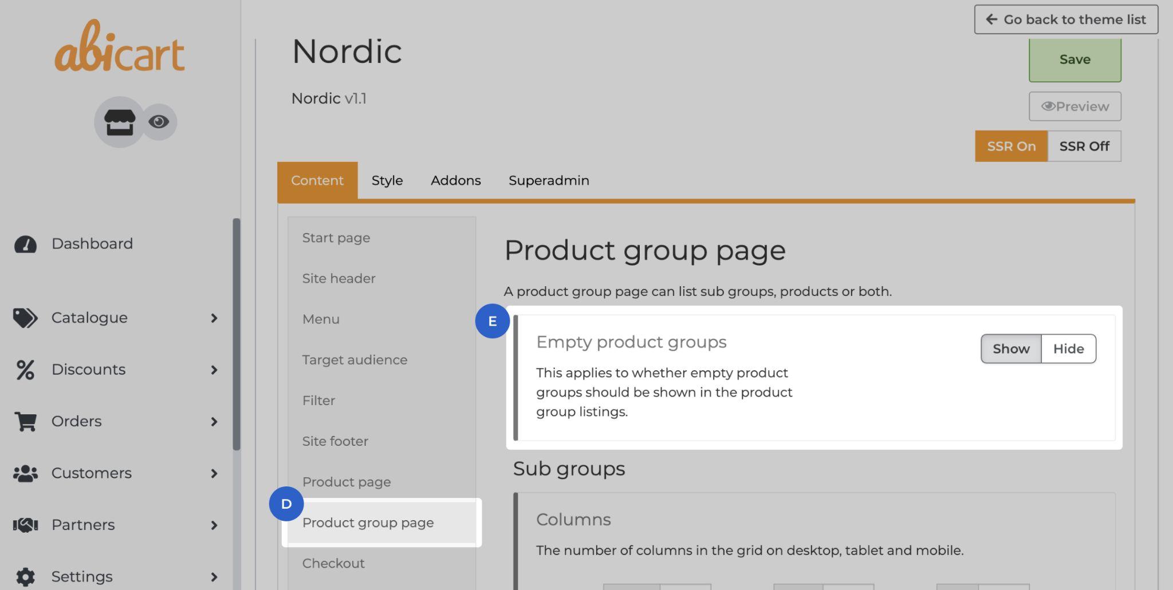Viewport: 1173px width, 590px height.
Task: Open the store shop icon
Action: (119, 122)
